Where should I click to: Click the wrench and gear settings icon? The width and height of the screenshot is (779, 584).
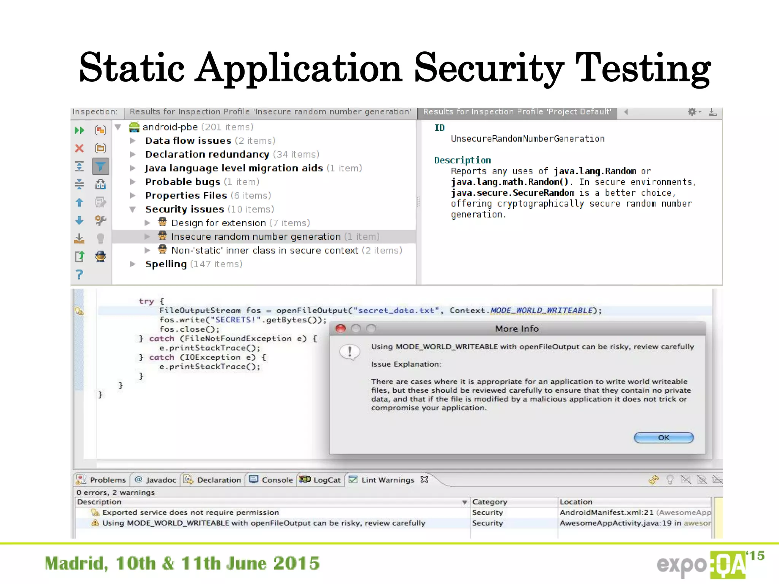pyautogui.click(x=100, y=221)
